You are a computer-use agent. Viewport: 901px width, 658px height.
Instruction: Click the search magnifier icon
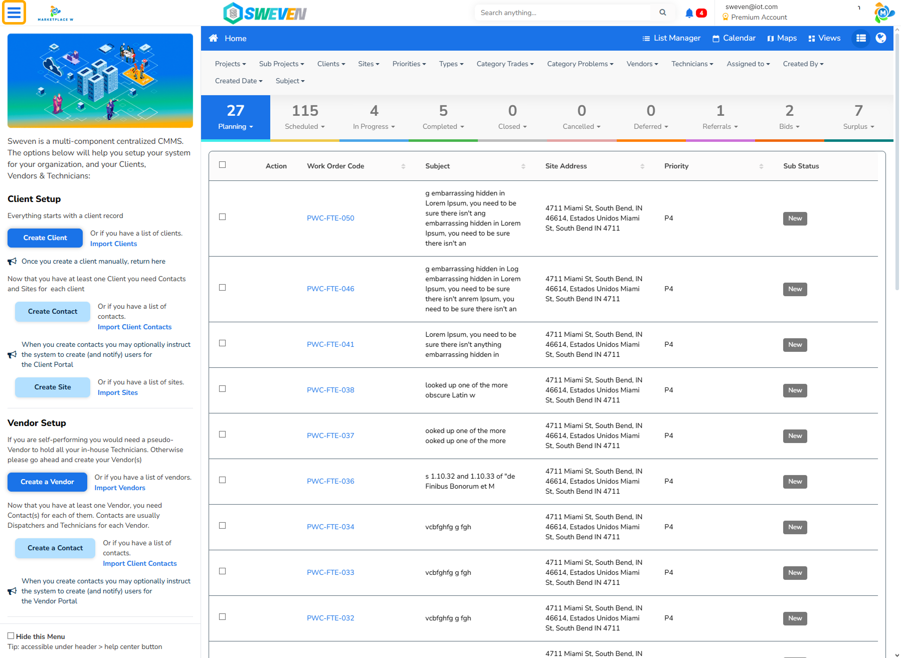[x=663, y=13]
